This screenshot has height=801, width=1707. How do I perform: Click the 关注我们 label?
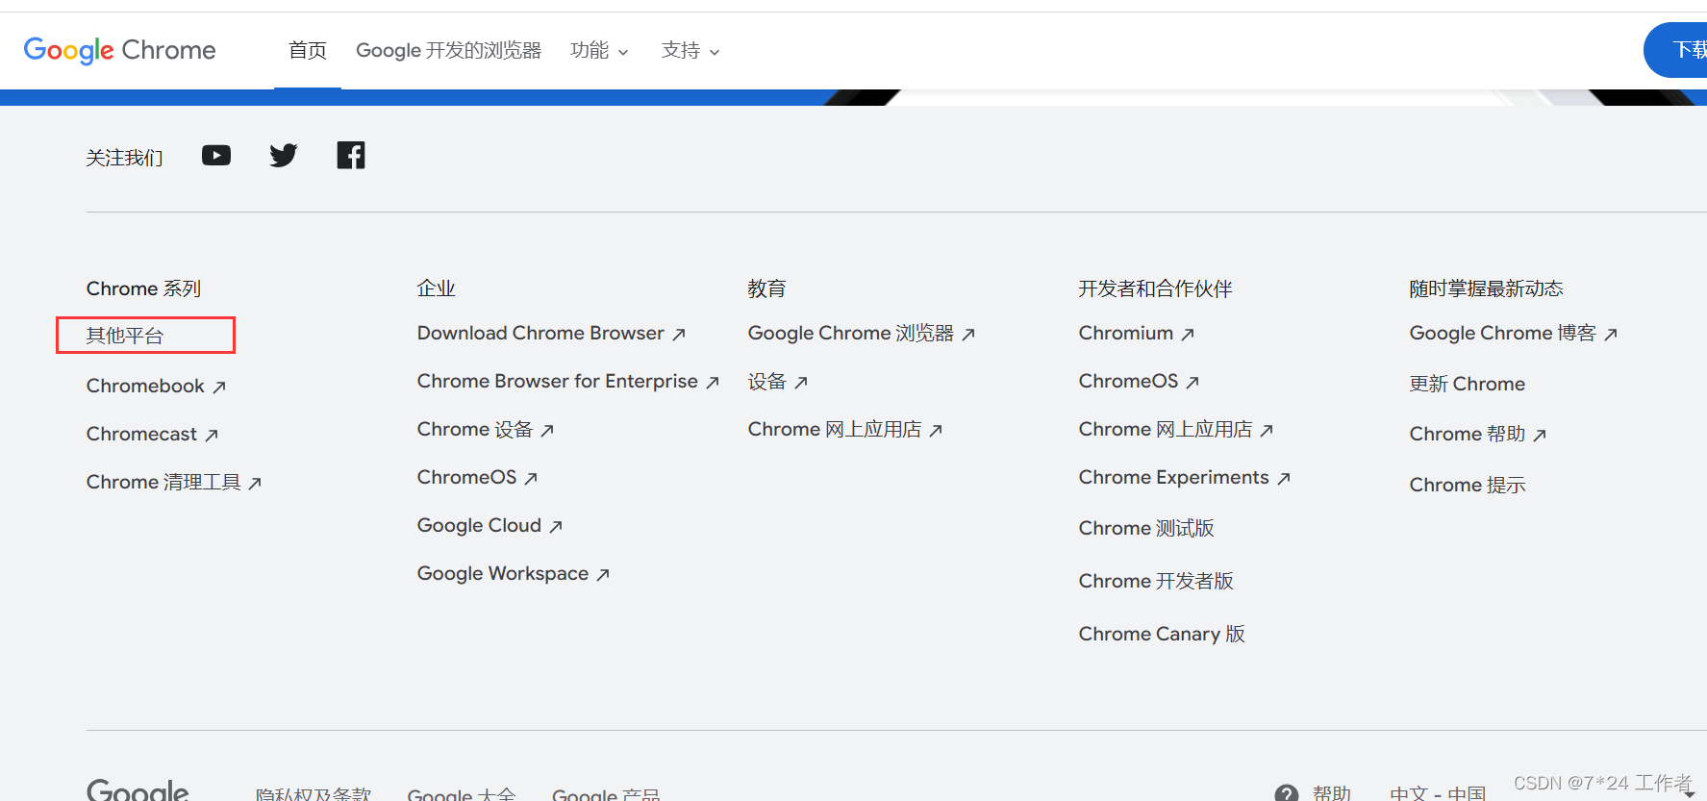pyautogui.click(x=125, y=158)
